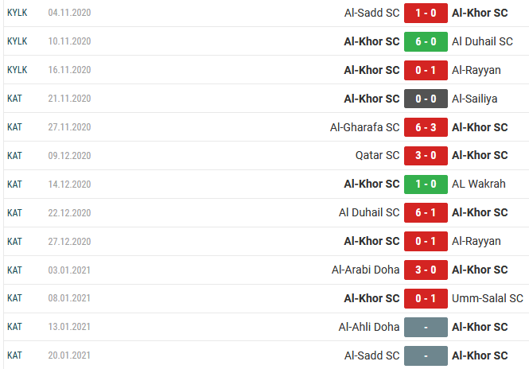
Task: Open the 3 - 0 Qatar SC result
Action: click(426, 156)
